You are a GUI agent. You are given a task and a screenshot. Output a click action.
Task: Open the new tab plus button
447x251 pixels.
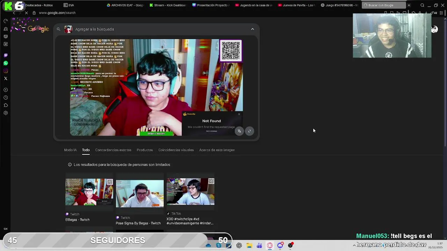coord(409,5)
